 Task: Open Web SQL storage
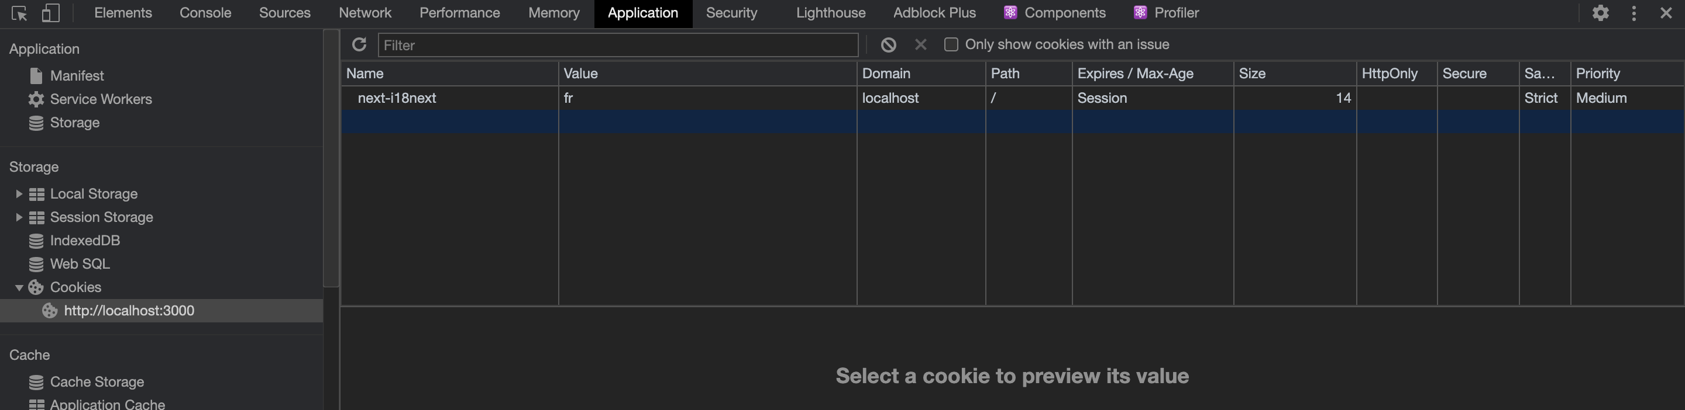click(x=81, y=263)
